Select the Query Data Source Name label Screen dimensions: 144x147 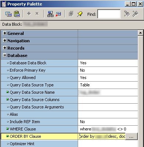pyautogui.click(x=32, y=92)
